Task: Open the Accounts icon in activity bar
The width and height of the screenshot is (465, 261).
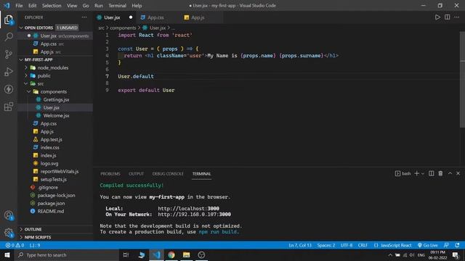Action: (9, 215)
